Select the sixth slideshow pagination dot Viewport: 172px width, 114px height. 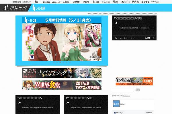point(70,62)
